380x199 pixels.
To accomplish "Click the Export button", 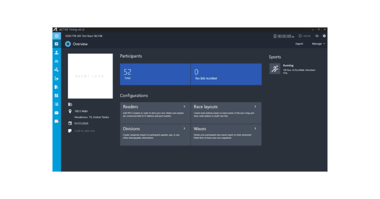I will pos(299,44).
